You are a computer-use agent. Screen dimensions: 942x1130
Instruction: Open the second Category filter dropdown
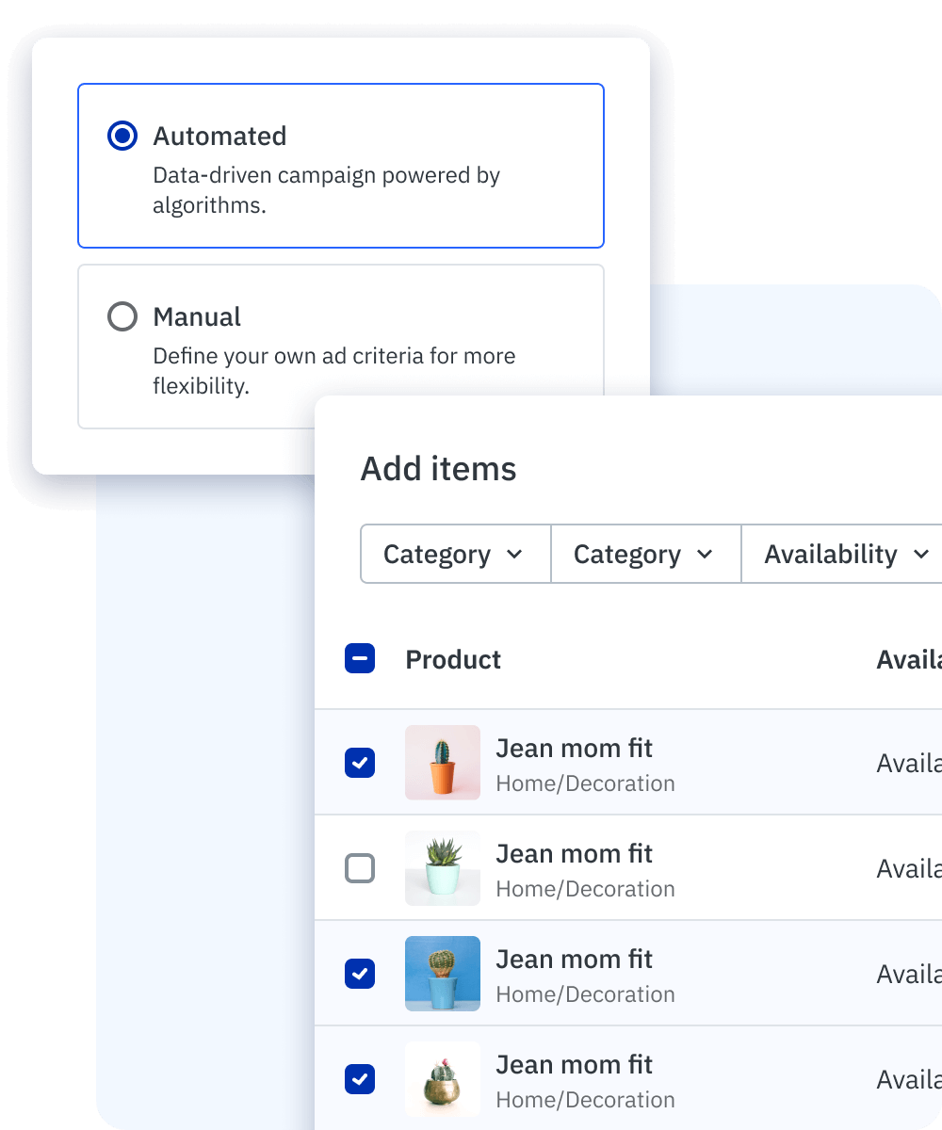pos(646,555)
